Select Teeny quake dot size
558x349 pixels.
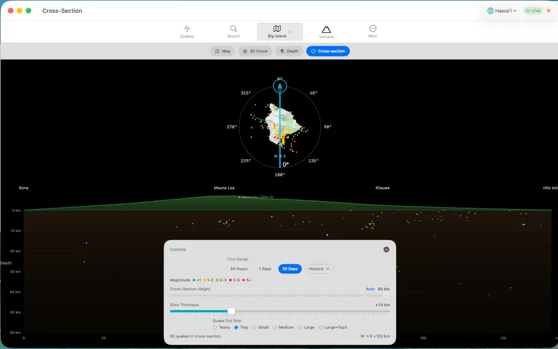222,327
